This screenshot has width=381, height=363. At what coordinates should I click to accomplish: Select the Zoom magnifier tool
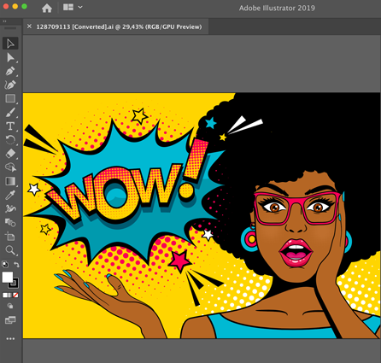pyautogui.click(x=10, y=250)
